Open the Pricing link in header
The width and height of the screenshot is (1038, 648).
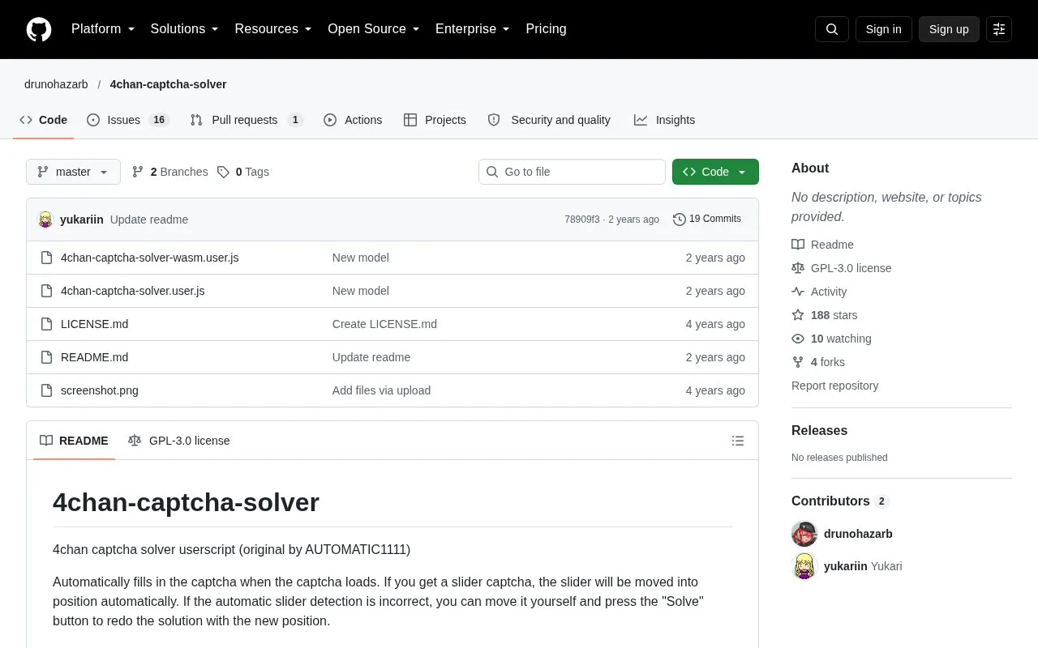tap(547, 29)
